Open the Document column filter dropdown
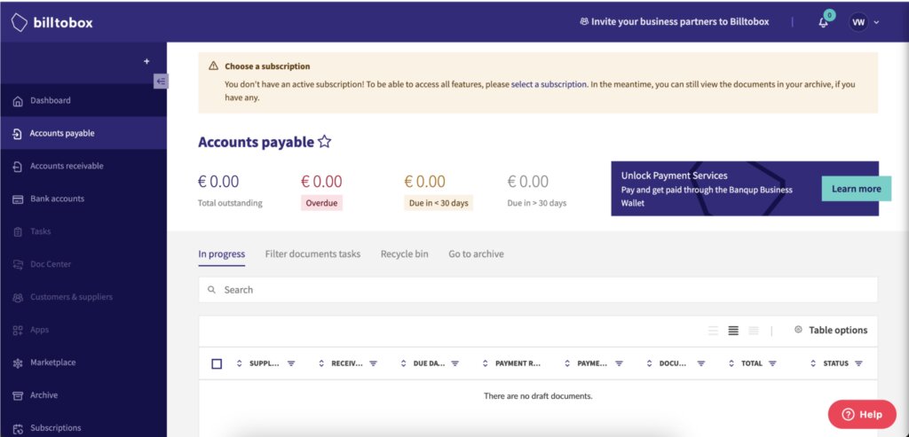This screenshot has height=437, width=909. (701, 363)
